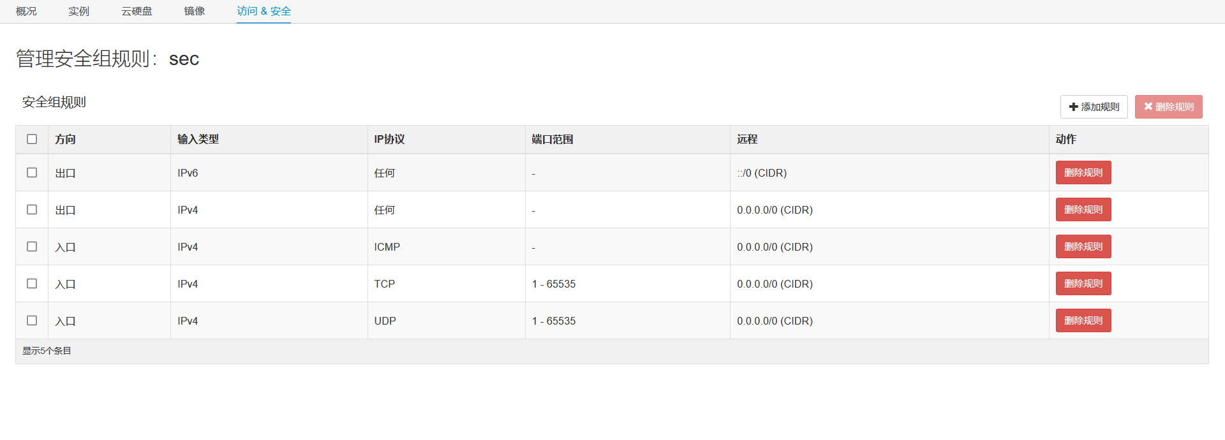This screenshot has height=440, width=1225.
Task: Select the ICMP ingress rule checkbox
Action: pos(32,247)
